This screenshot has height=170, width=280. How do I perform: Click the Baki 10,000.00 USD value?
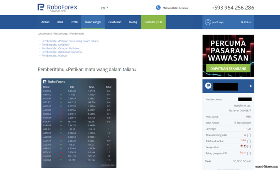(x=242, y=161)
